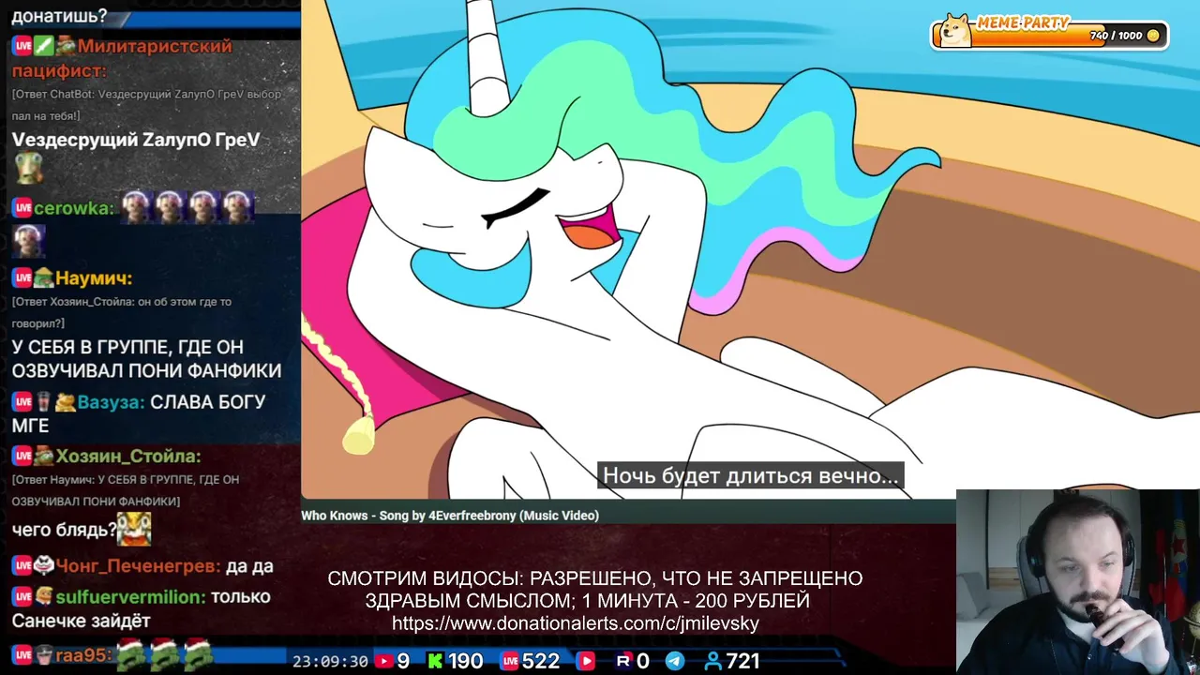This screenshot has width=1200, height=675.
Task: Click the streamer webcam feed
Action: point(1078,581)
